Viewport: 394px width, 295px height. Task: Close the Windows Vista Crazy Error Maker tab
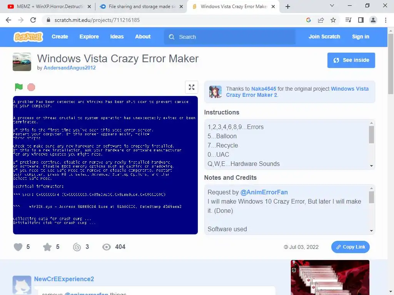pyautogui.click(x=273, y=7)
